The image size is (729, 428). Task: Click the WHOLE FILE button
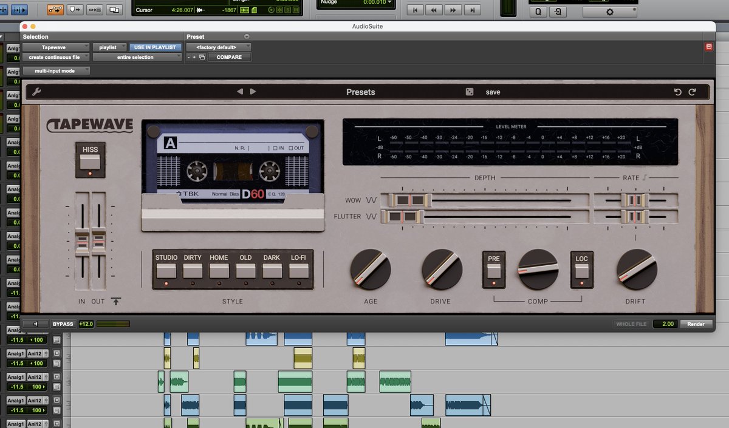tap(631, 324)
